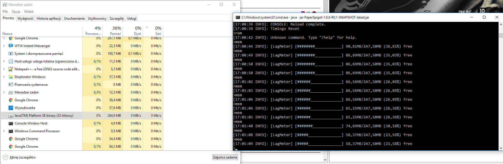Click the Przerwania systemowe process icon
503x164 pixels.
[11, 85]
